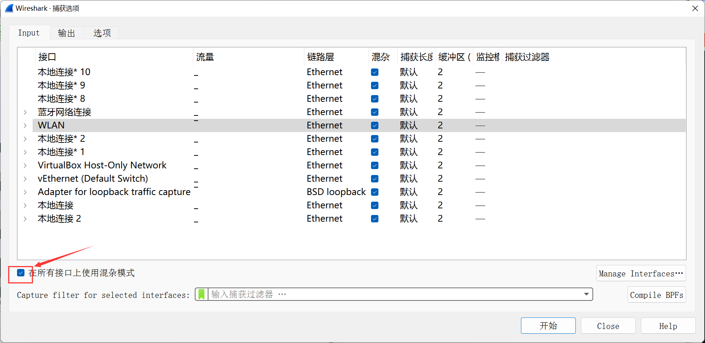Expand the 本地连接* 1 interface row
Screen dimensions: 705x343
(25, 152)
